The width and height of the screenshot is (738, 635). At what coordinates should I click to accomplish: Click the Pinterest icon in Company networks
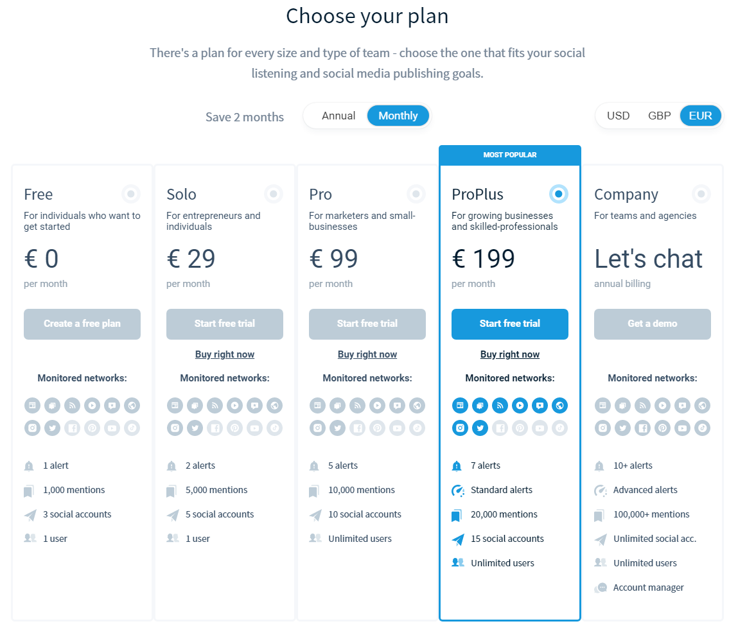[x=662, y=428]
